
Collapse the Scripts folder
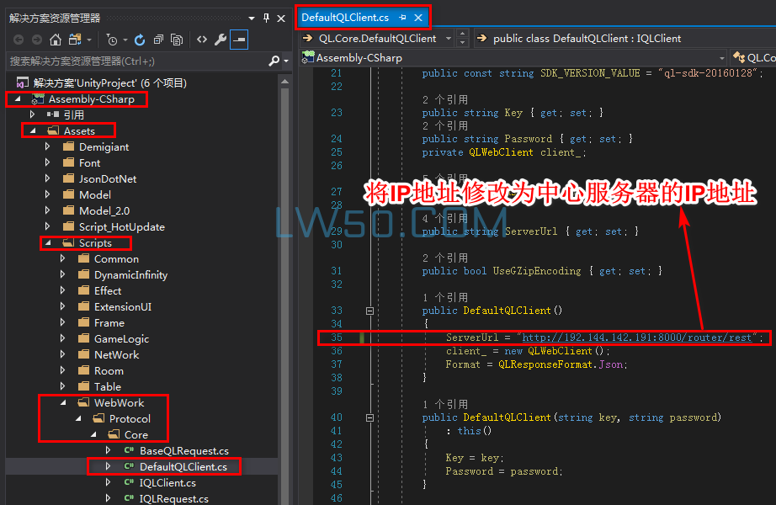[48, 243]
